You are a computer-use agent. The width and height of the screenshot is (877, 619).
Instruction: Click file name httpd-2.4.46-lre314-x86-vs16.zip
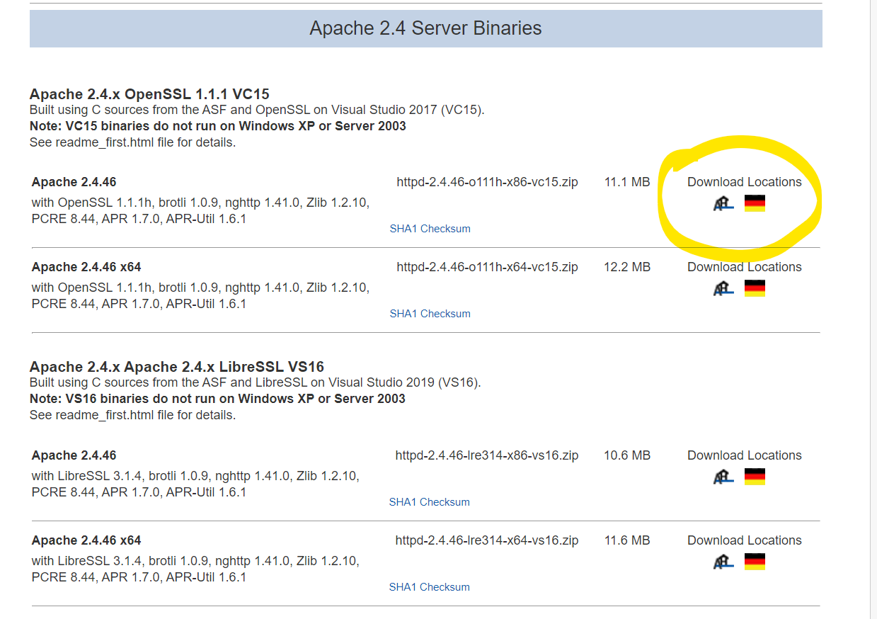pyautogui.click(x=487, y=455)
